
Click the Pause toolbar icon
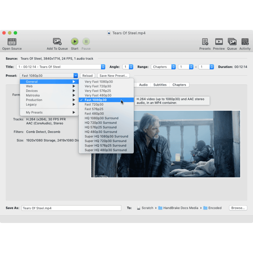coord(86,41)
